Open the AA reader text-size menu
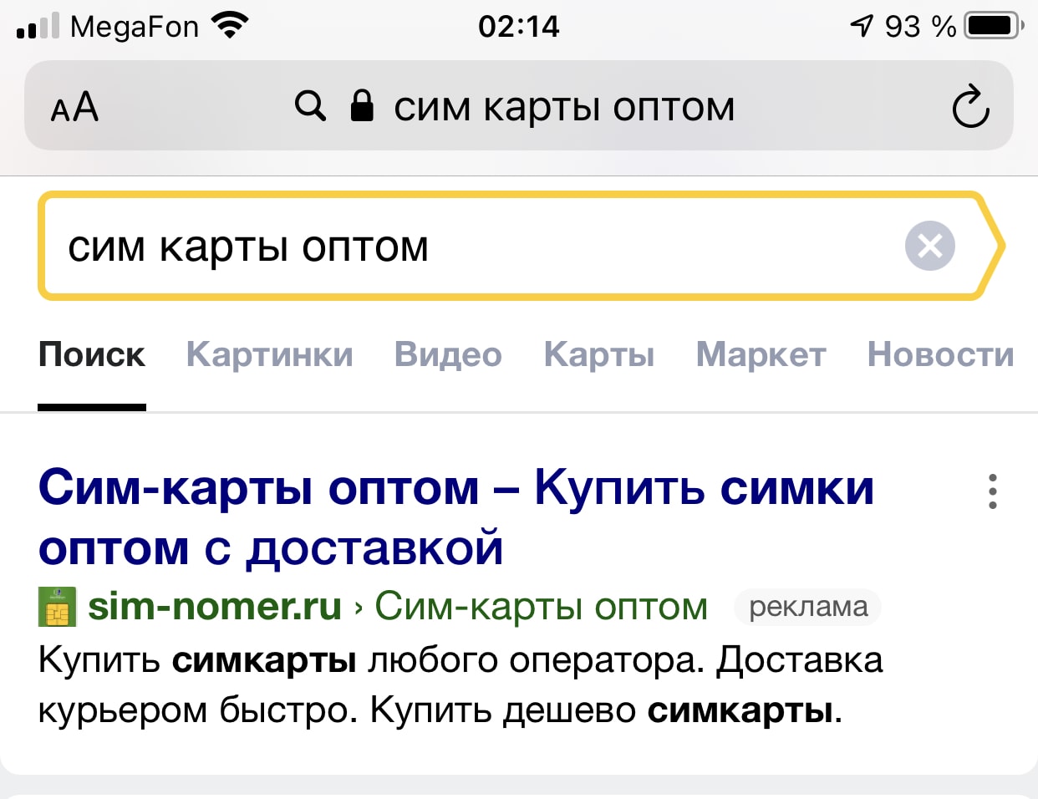This screenshot has height=799, width=1038. (74, 108)
